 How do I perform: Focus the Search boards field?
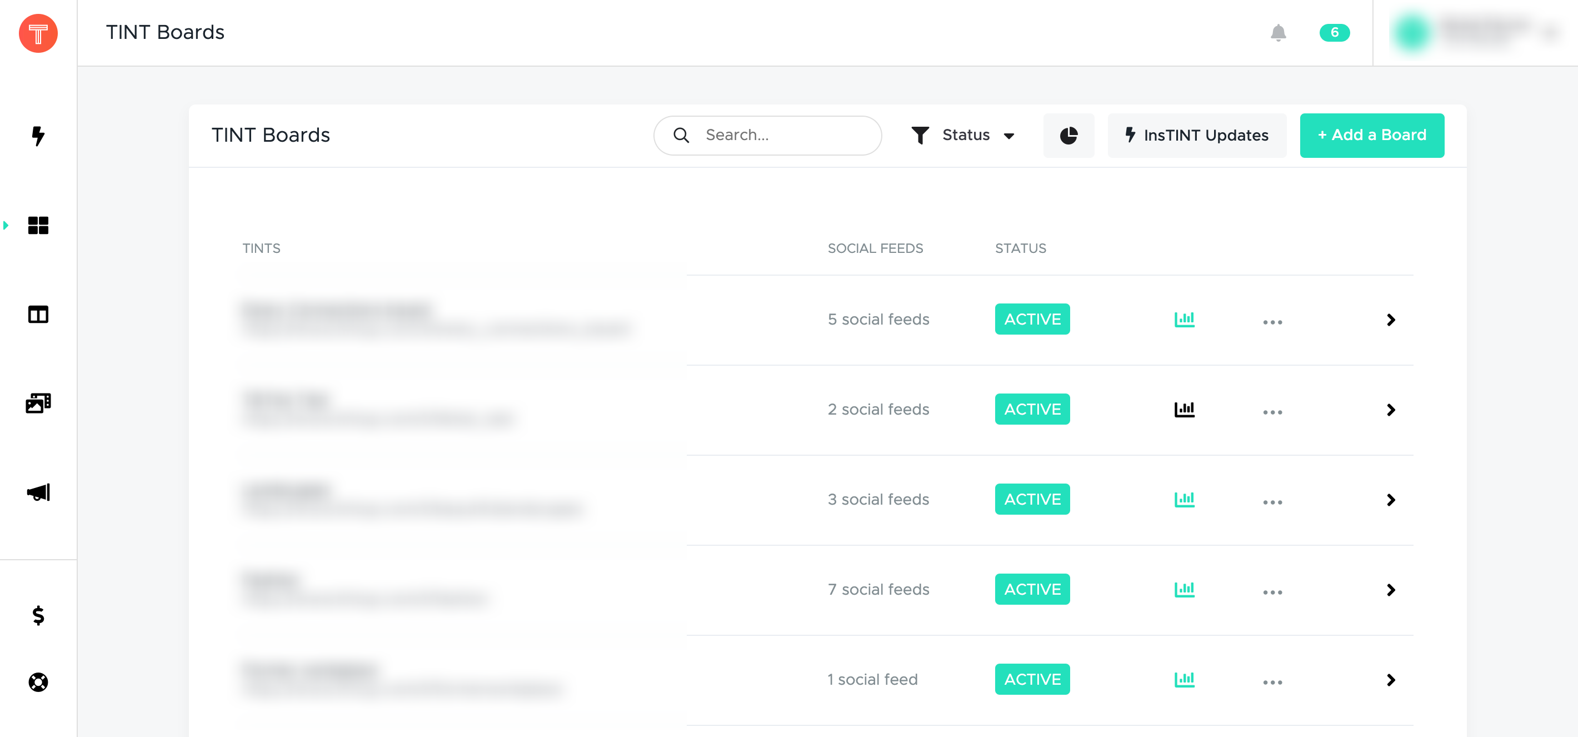coord(767,136)
